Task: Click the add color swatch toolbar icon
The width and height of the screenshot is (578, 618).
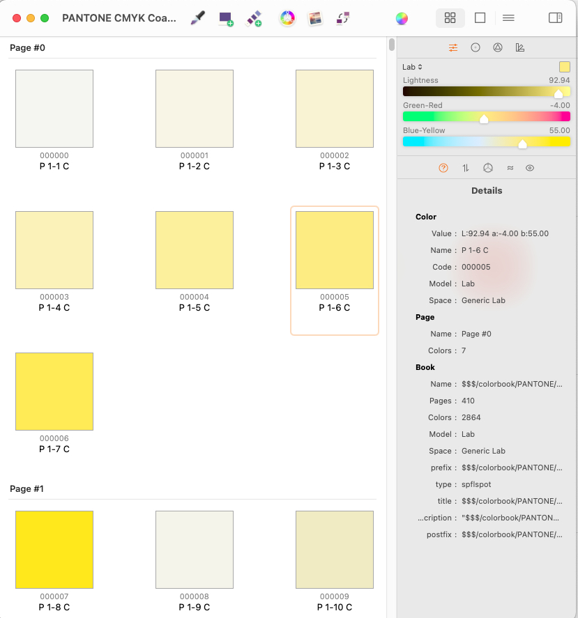Action: (225, 18)
